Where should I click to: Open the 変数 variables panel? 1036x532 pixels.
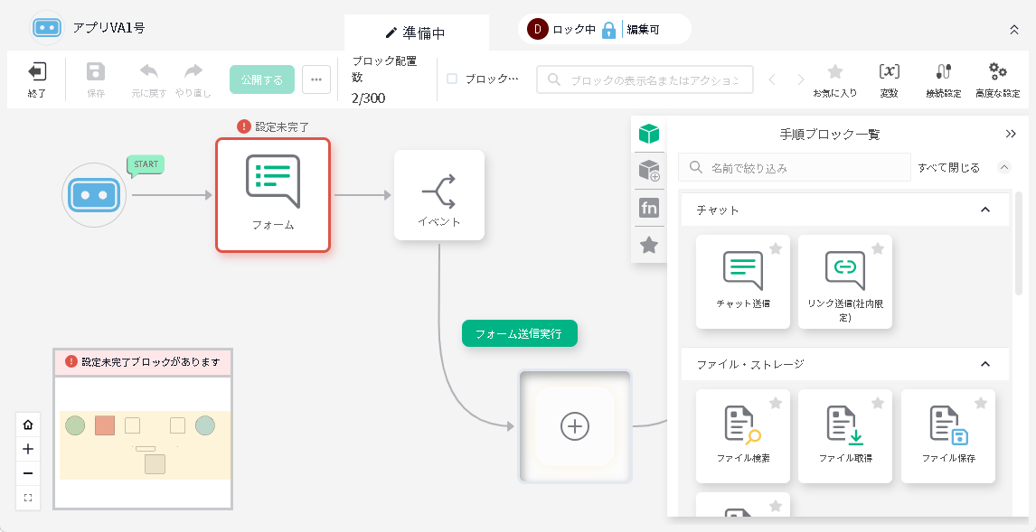(889, 72)
